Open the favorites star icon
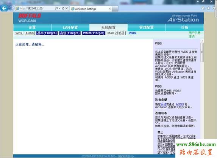 (208, 8)
